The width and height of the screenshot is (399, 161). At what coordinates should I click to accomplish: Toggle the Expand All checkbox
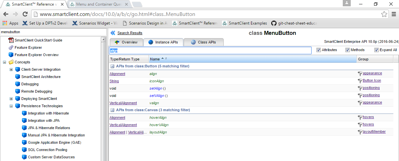(x=376, y=50)
